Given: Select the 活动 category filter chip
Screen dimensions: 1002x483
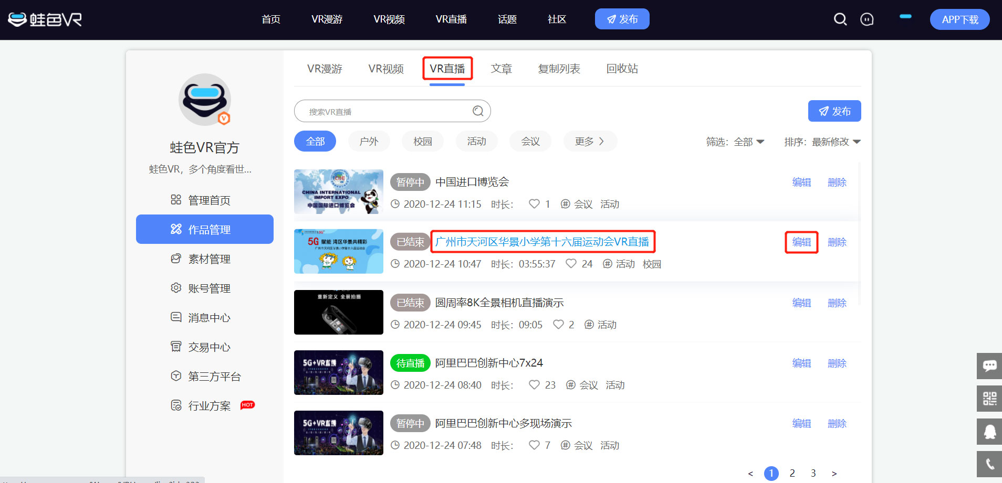Looking at the screenshot, I should point(476,141).
